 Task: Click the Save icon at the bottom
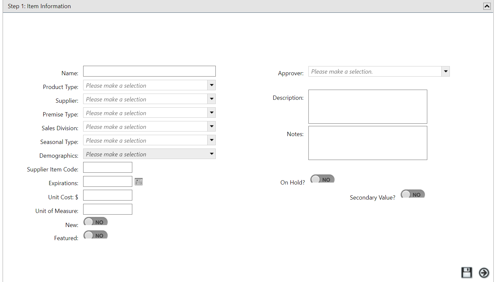coord(467,273)
